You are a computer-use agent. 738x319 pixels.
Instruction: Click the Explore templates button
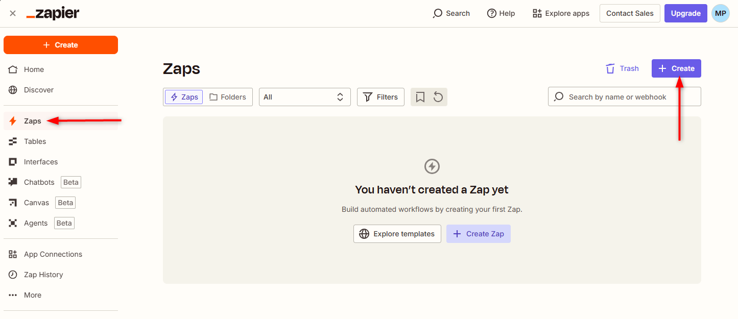397,234
